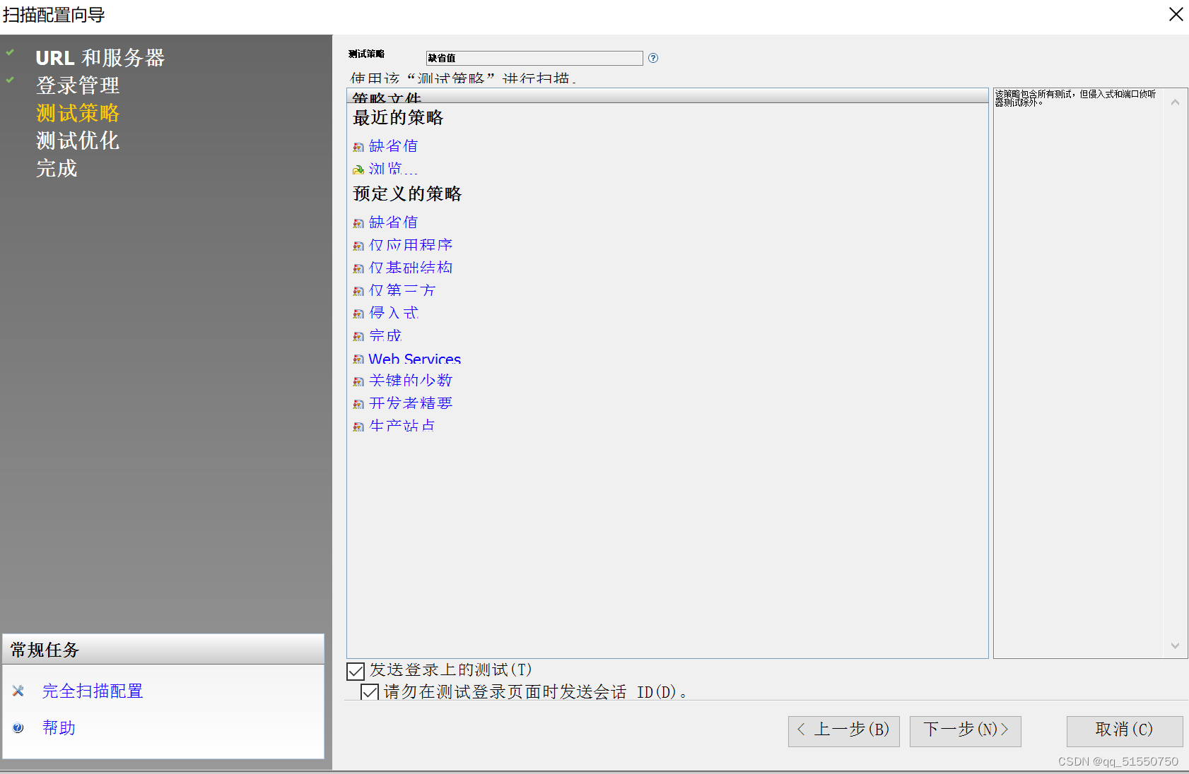This screenshot has width=1189, height=774.
Task: Click the help icon next to 帮助
Action: [18, 727]
